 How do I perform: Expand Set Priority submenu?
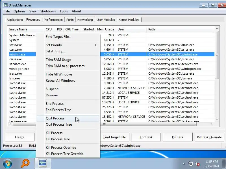click(68, 45)
